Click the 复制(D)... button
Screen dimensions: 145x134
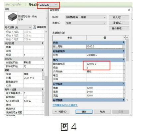[x=119, y=23]
